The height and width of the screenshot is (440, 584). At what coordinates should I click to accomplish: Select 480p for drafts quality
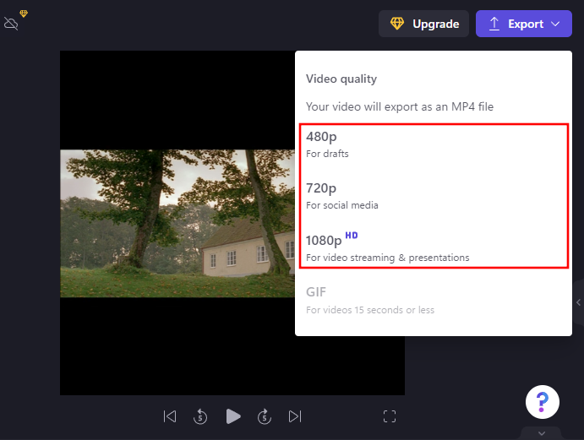tap(434, 144)
